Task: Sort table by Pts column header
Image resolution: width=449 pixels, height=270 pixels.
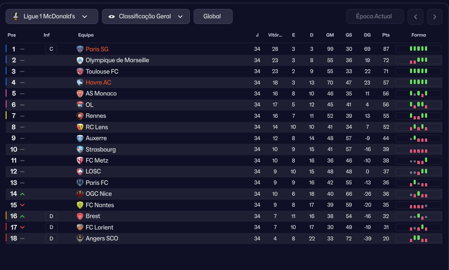Action: coord(386,35)
